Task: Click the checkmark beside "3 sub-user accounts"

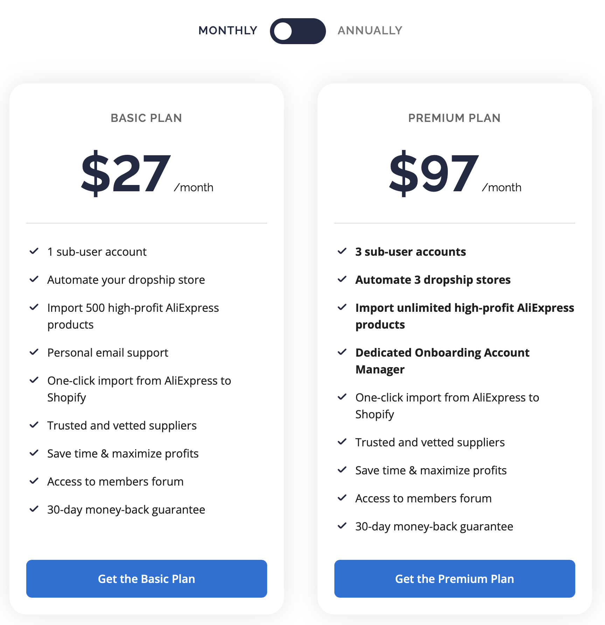Action: [342, 251]
